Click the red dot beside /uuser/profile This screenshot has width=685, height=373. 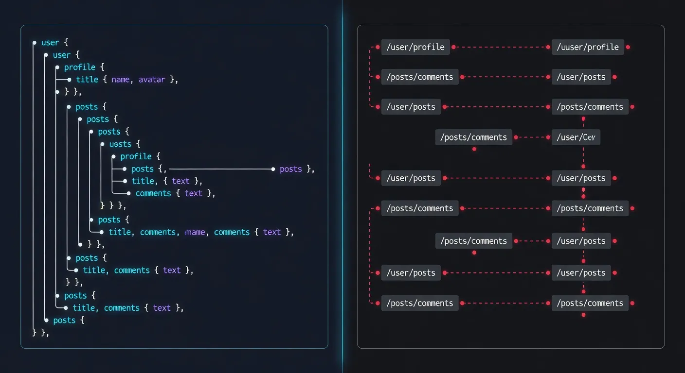628,47
